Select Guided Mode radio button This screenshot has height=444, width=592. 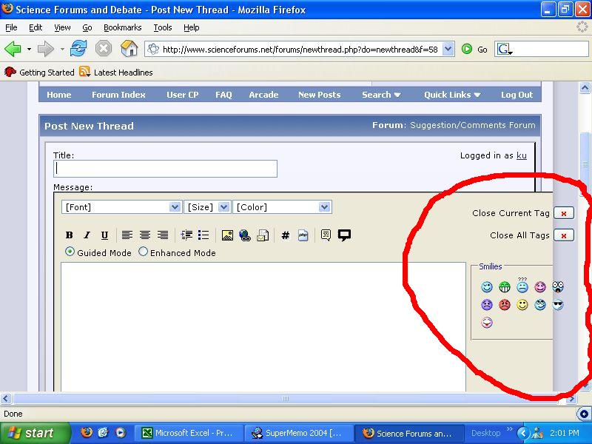[70, 252]
